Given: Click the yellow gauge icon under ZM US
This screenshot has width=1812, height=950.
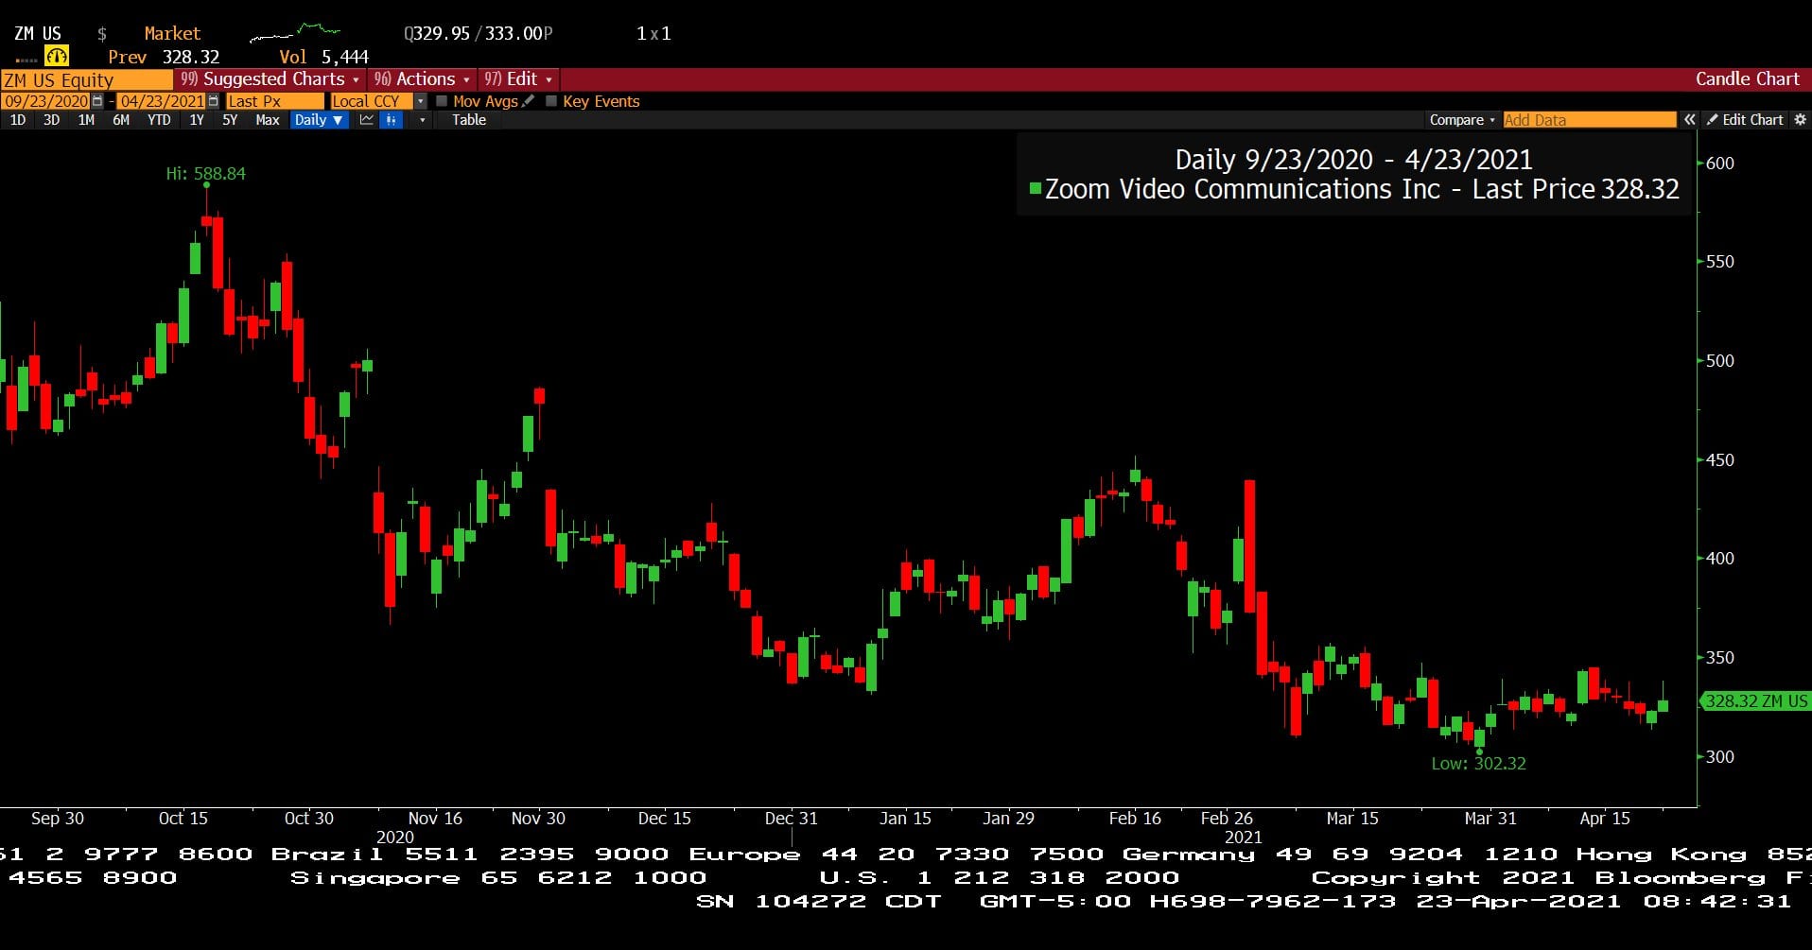Looking at the screenshot, I should pyautogui.click(x=57, y=57).
